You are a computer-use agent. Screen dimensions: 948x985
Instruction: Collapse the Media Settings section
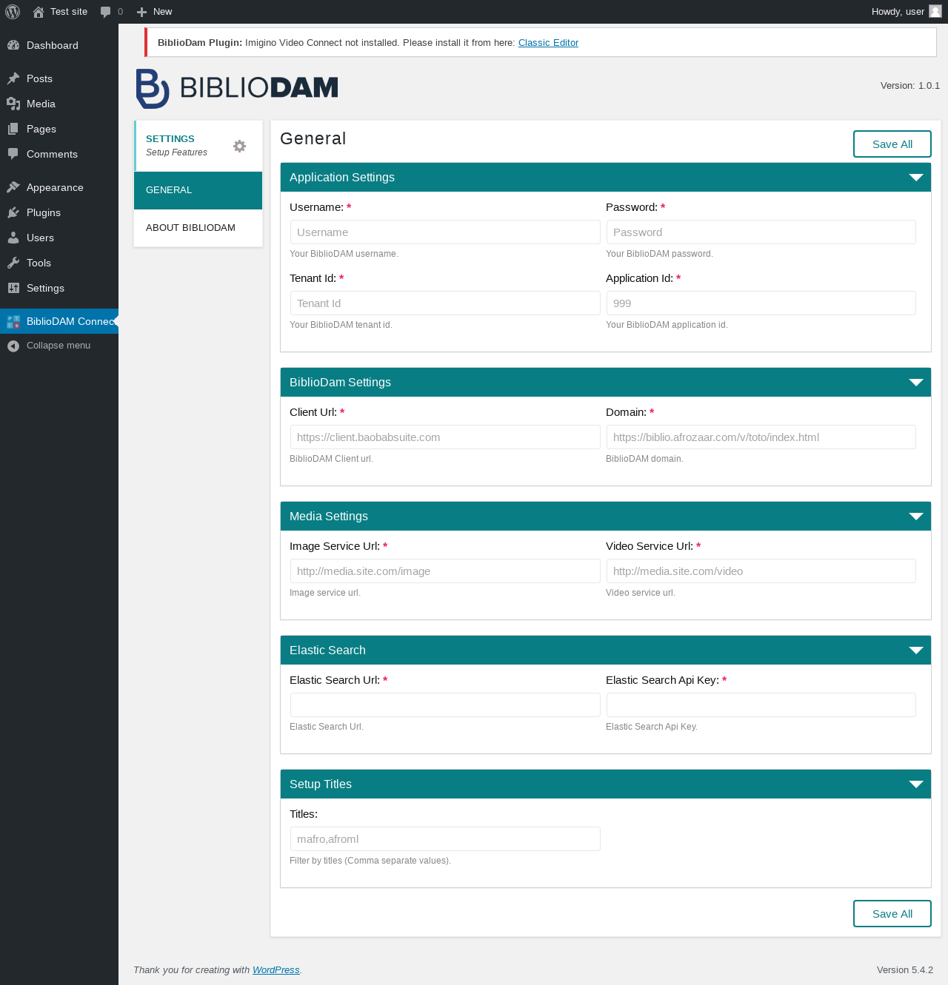tap(916, 517)
